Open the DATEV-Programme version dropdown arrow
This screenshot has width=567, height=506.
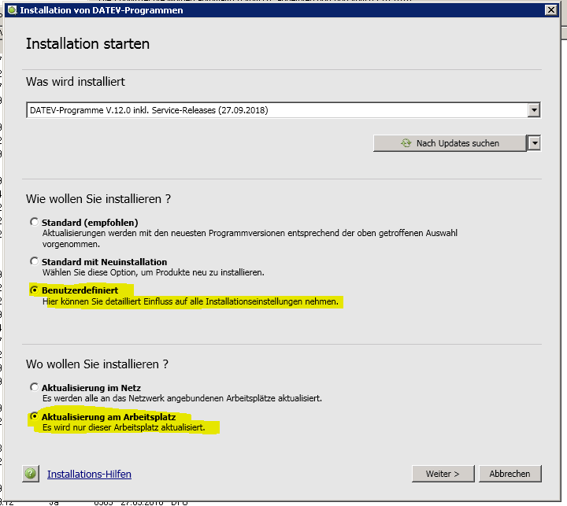click(x=534, y=110)
